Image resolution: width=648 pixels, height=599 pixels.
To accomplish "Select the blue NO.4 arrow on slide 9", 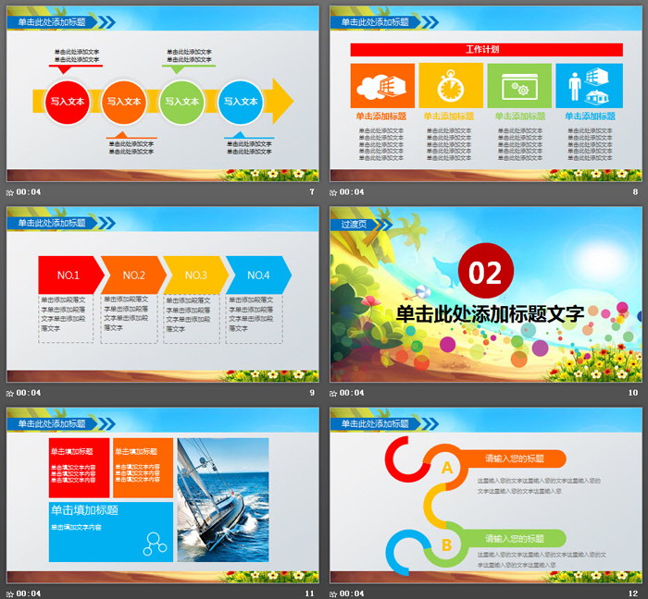I will click(x=258, y=275).
